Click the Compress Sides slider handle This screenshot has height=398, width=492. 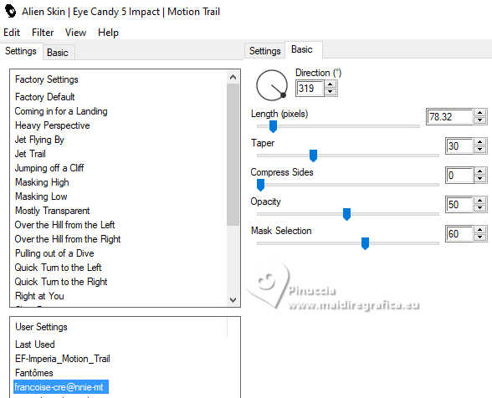point(260,185)
